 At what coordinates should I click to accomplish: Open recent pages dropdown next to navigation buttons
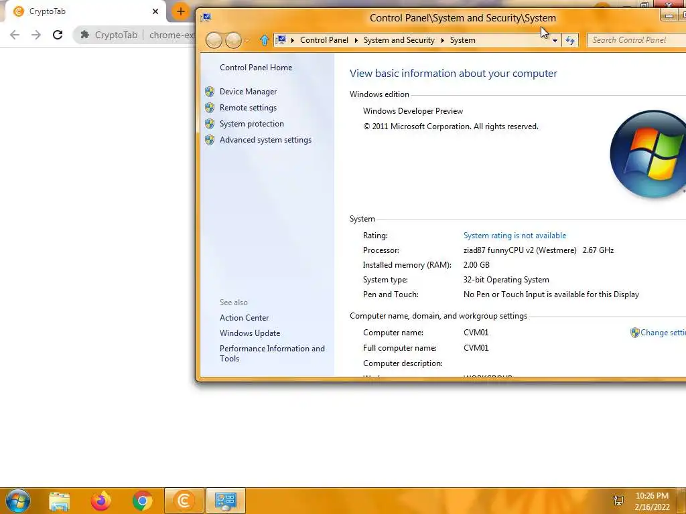tap(247, 41)
